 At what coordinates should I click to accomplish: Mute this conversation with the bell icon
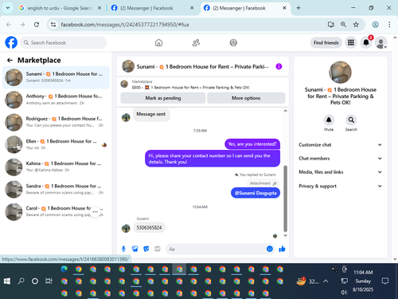[329, 120]
